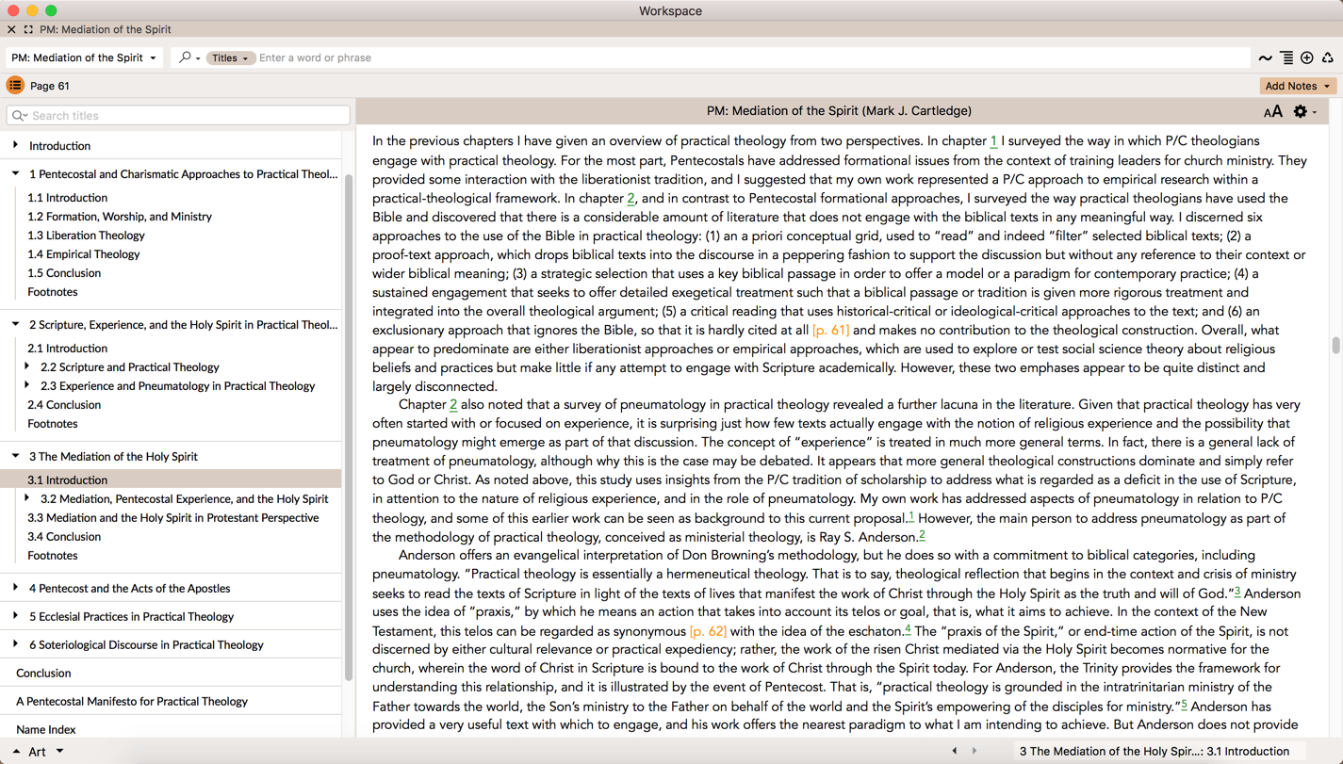Viewport: 1343px width, 764px height.
Task: Open Footnotes under chapter 1
Action: pos(53,292)
